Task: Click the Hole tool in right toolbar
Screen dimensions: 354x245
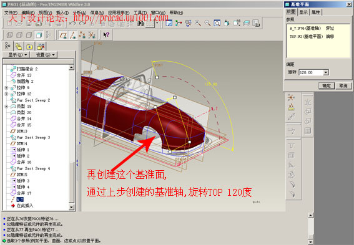Action: click(x=291, y=146)
